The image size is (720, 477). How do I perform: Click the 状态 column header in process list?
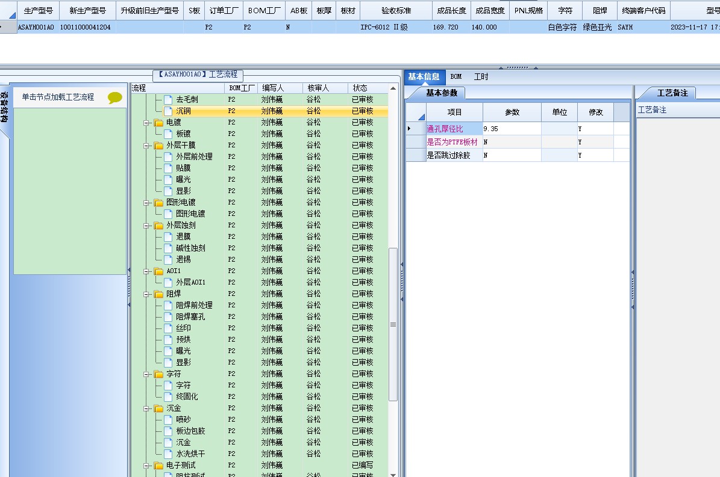368,88
